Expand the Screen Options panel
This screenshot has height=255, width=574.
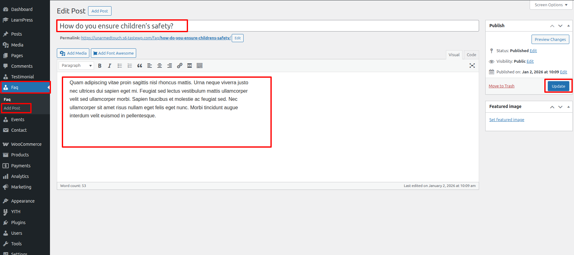[551, 5]
